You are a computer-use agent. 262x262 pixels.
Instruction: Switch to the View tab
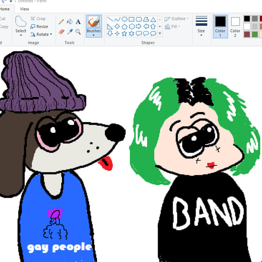point(25,9)
